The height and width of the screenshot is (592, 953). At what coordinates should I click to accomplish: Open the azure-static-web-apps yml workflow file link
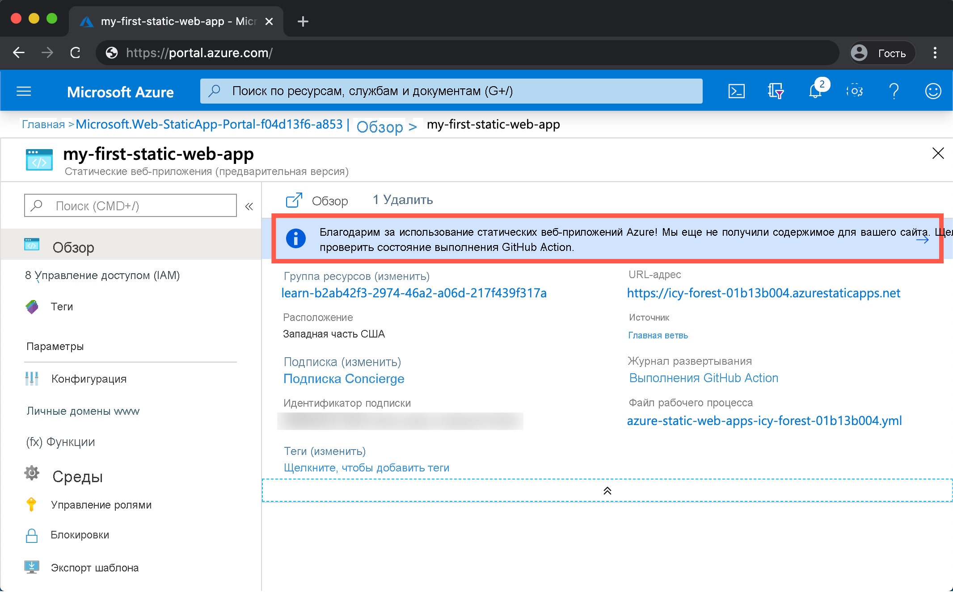point(764,421)
